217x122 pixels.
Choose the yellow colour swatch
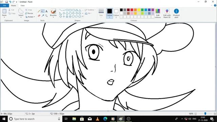point(139,10)
